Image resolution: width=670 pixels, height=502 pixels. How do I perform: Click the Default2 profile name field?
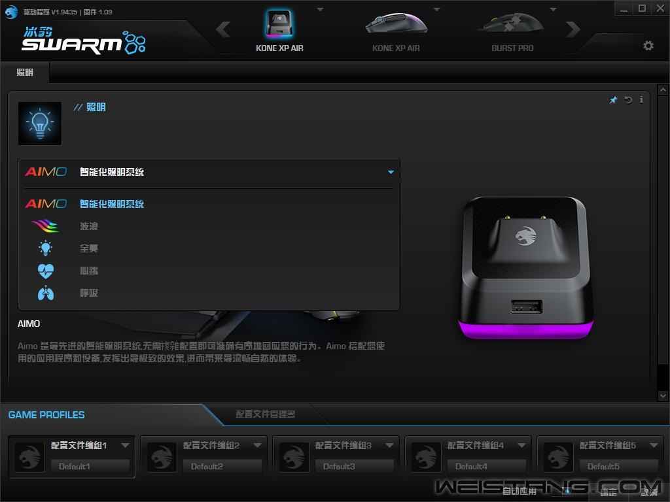[222, 467]
